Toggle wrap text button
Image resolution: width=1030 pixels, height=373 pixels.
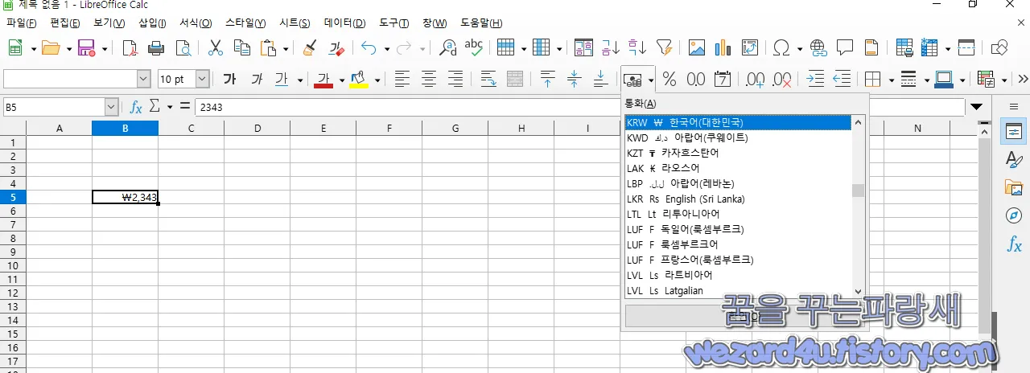[488, 79]
